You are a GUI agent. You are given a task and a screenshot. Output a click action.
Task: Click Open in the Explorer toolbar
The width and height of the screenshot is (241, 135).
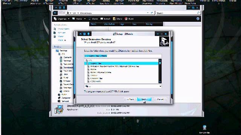93,19
